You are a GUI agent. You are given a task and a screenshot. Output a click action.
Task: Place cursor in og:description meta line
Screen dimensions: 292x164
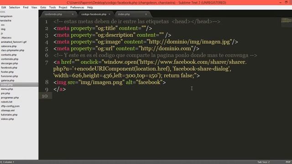[x=112, y=35]
